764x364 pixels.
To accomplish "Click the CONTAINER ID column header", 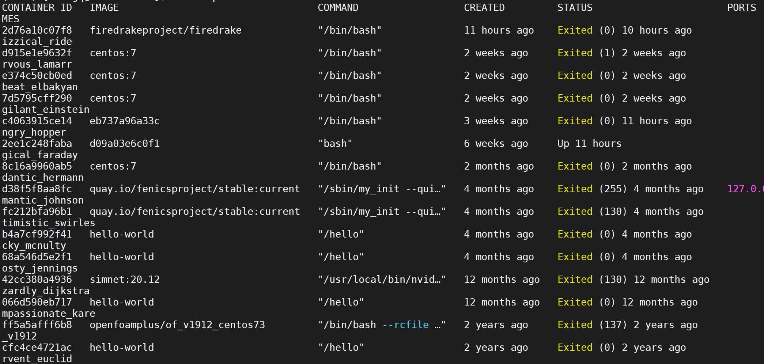I will tap(38, 7).
